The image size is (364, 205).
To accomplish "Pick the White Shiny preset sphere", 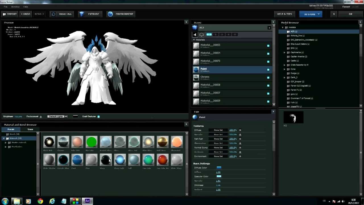I will pyautogui.click(x=177, y=160).
